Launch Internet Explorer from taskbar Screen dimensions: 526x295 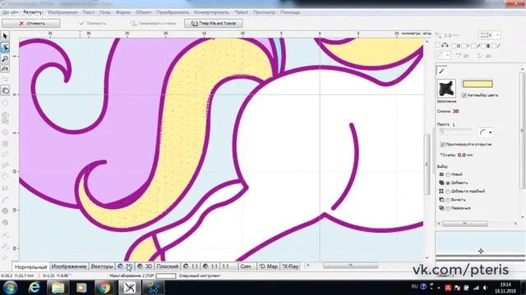pos(35,288)
